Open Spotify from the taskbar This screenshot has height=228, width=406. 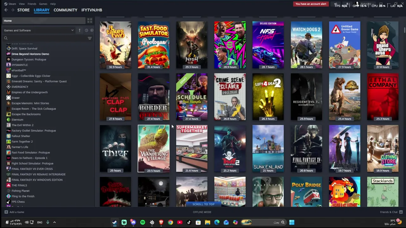[142, 222]
